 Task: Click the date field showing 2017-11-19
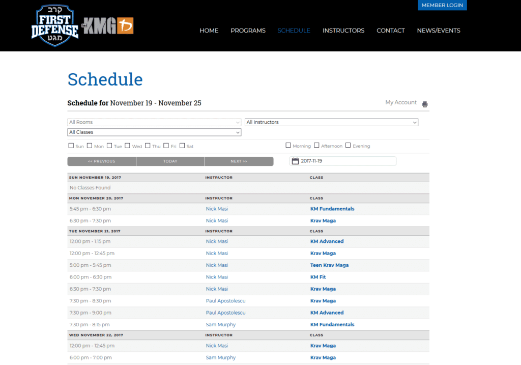click(x=342, y=161)
